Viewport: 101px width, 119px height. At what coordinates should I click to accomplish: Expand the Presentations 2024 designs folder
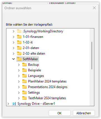point(19,87)
